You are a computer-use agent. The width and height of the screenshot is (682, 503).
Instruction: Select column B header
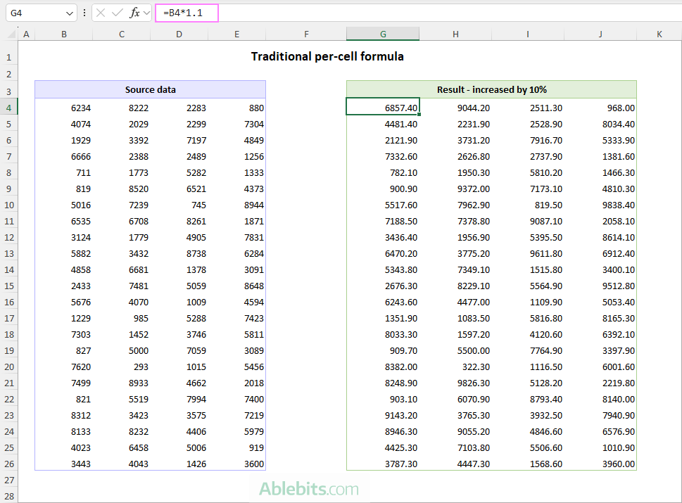coord(64,34)
